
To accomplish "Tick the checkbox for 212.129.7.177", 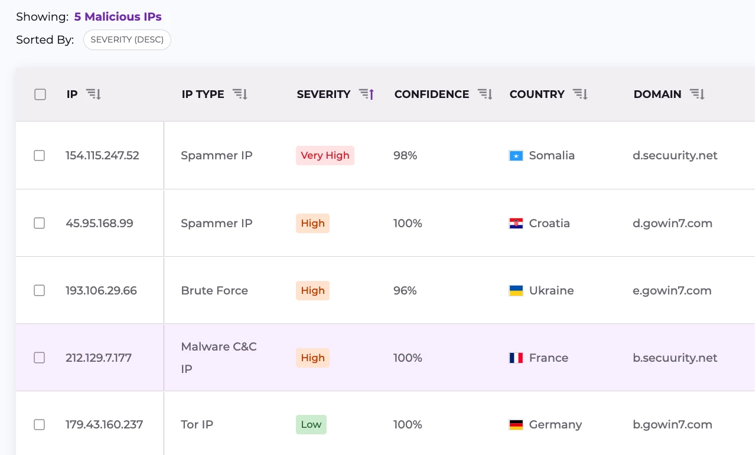I will click(x=40, y=358).
